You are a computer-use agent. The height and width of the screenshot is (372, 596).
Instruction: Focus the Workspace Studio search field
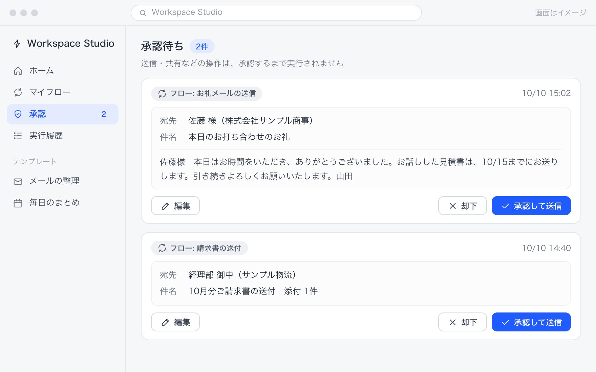276,13
